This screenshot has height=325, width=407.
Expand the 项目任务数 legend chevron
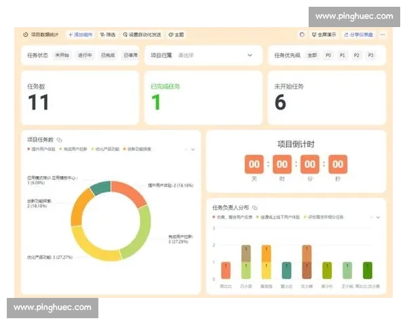[x=193, y=150]
